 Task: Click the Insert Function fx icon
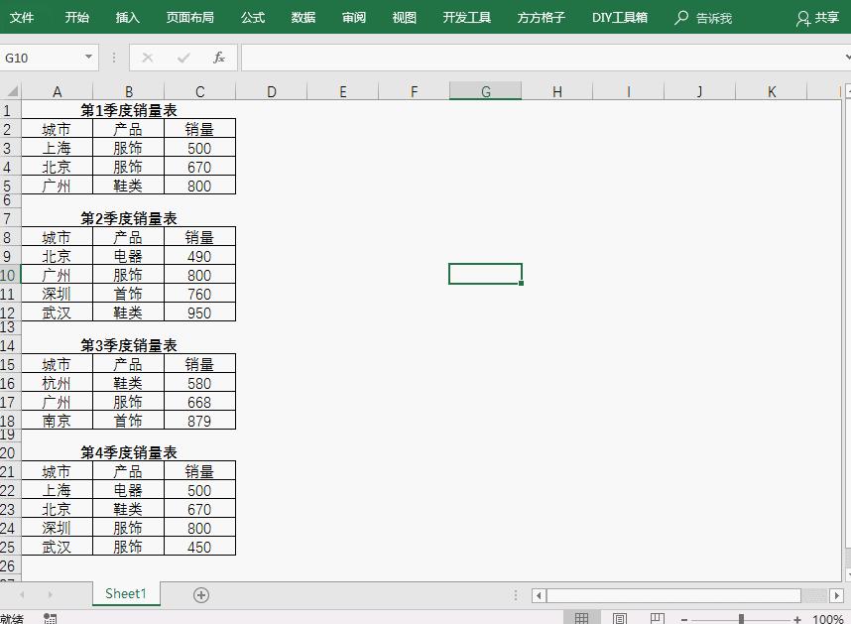pyautogui.click(x=219, y=57)
